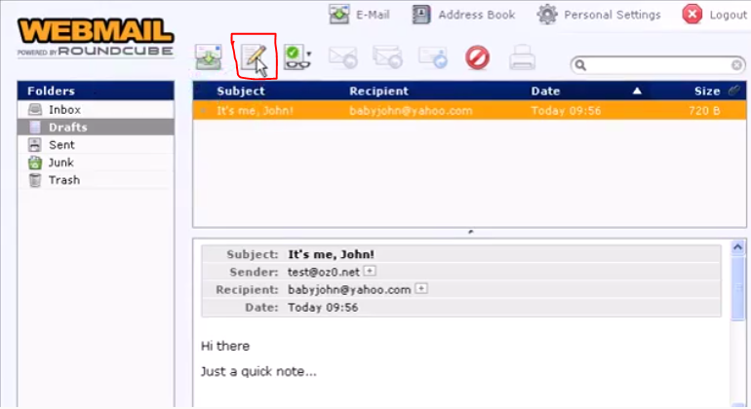This screenshot has width=751, height=409.
Task: Sort messages by Size column
Action: click(707, 91)
